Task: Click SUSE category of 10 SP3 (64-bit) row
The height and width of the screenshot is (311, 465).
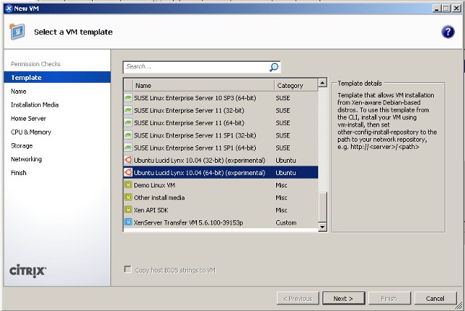Action: (x=283, y=98)
